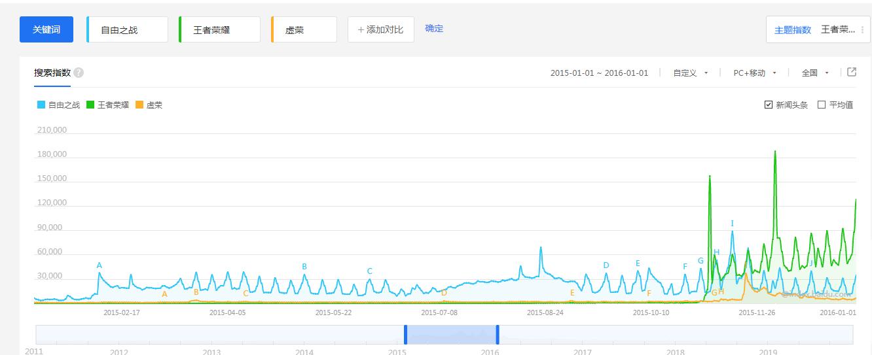The width and height of the screenshot is (872, 355).
Task: Uncheck the 新闻头条 checkbox
Action: pyautogui.click(x=769, y=105)
